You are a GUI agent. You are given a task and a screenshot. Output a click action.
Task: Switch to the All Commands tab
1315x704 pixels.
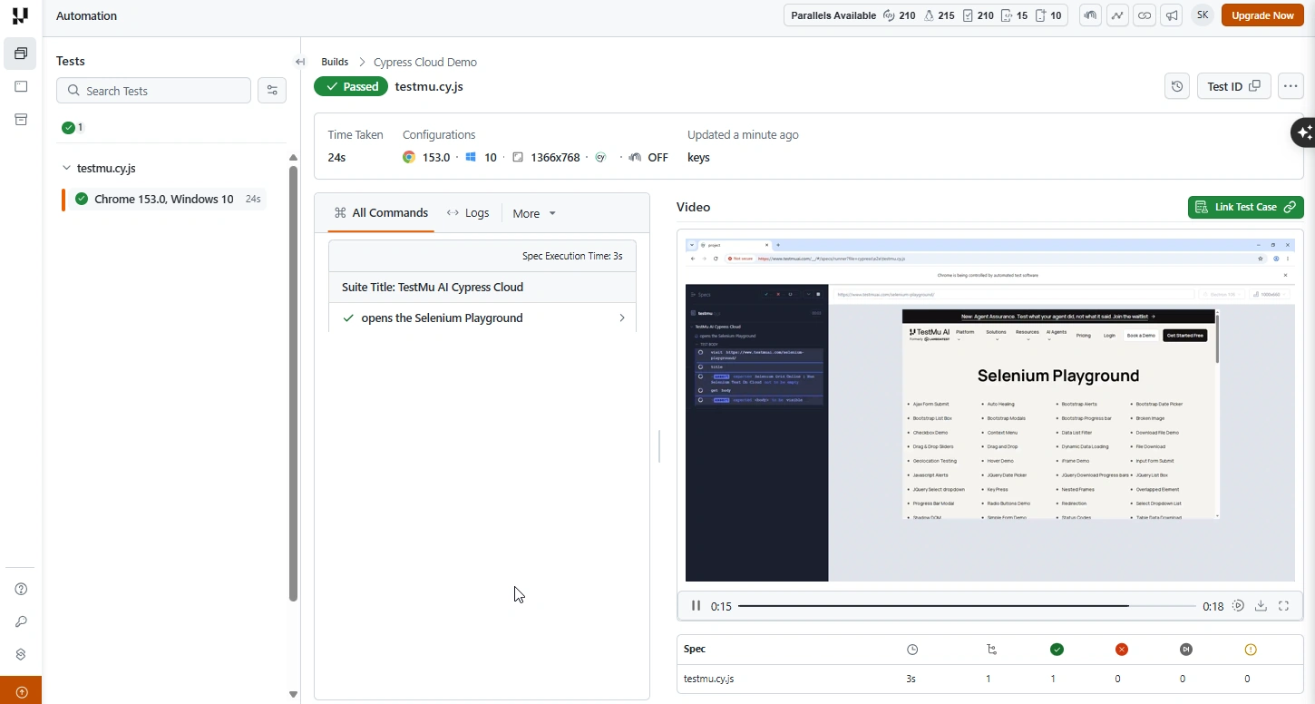pos(381,212)
